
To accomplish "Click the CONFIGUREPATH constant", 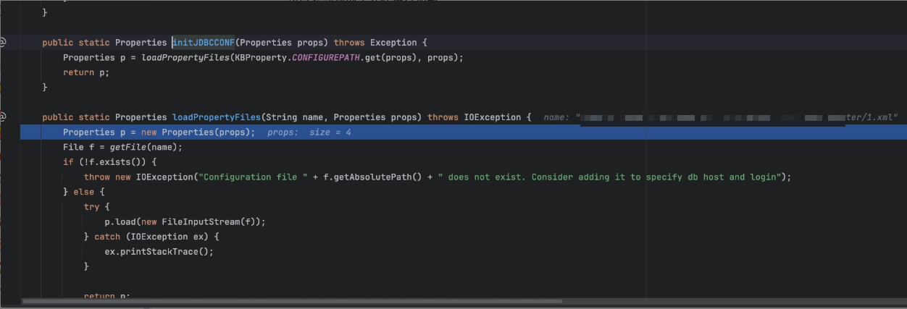I will pos(325,58).
